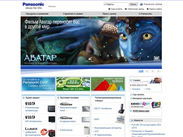Open the Карта сайта link
The height and width of the screenshot is (137, 183).
click(156, 9)
